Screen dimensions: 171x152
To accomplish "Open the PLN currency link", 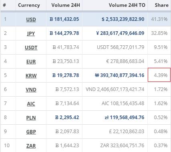I will coord(31,118).
